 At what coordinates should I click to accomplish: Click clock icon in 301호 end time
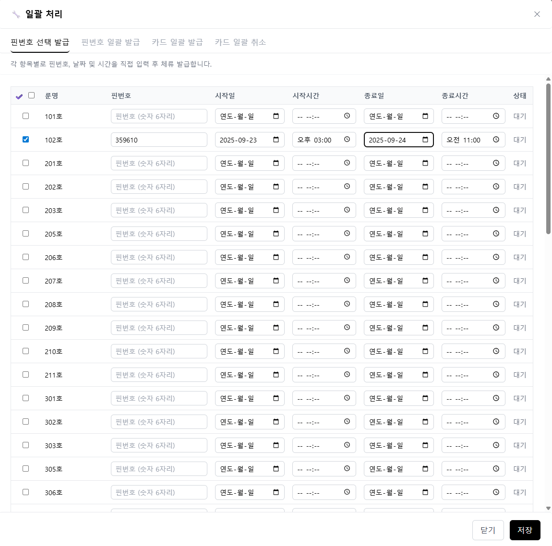pyautogui.click(x=496, y=398)
